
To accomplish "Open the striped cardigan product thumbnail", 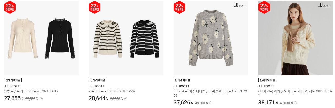I will (x=126, y=38).
